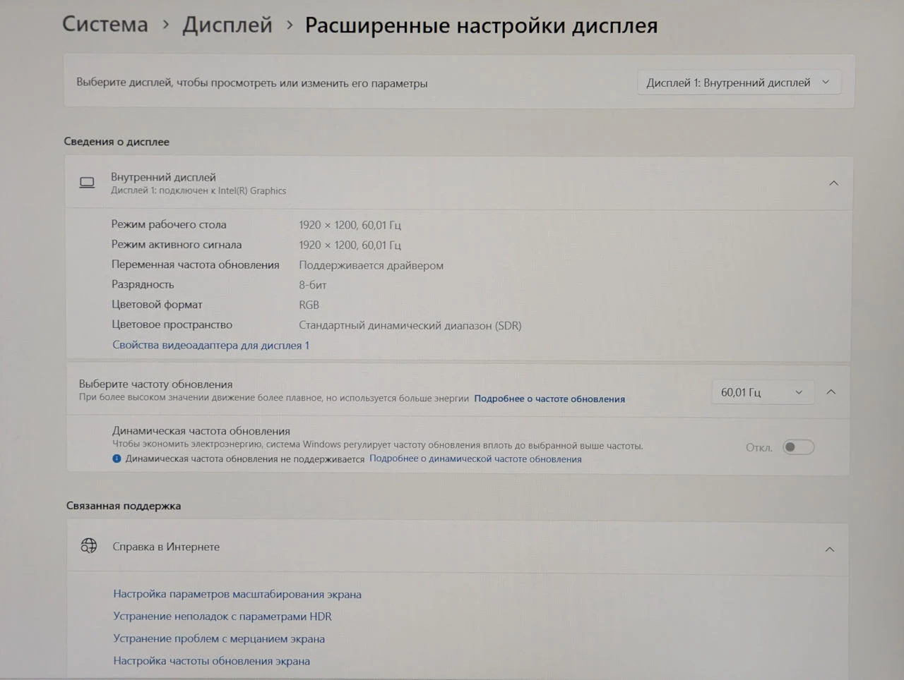
Task: Open the display selector dropdown
Action: 738,83
